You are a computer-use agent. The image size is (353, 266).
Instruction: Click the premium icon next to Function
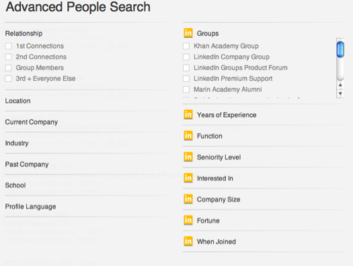pyautogui.click(x=188, y=136)
